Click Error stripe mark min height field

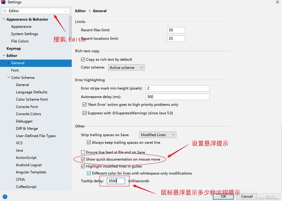pyautogui.click(x=177, y=88)
